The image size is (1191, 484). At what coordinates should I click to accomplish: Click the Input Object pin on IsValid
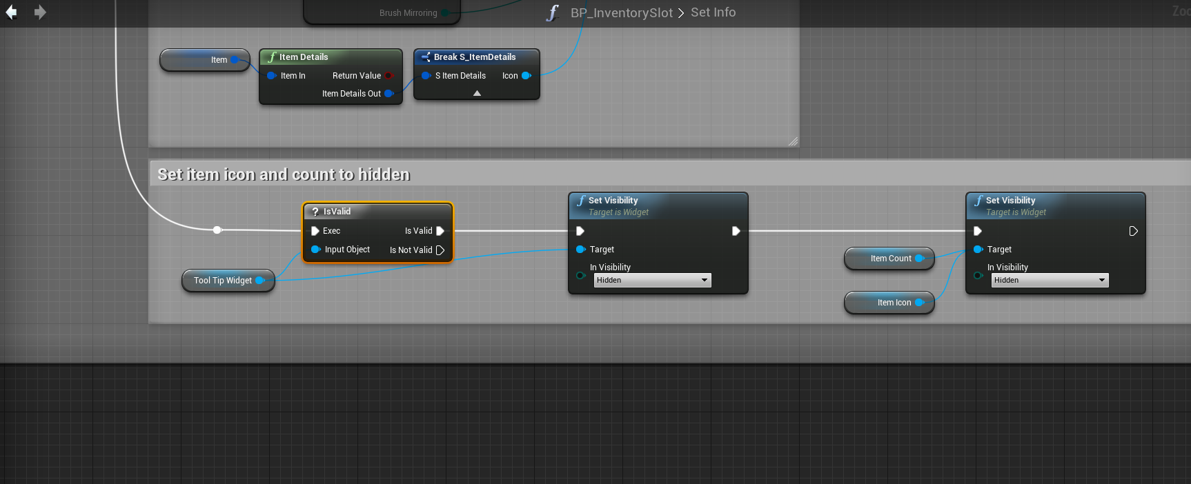(x=315, y=250)
